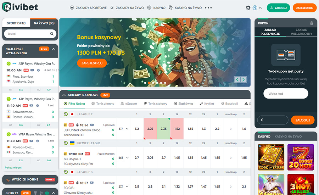Viewport: 319px width, 195px height.
Task: Select odds 3.2 for JEF United win
Action: pyautogui.click(x=137, y=129)
